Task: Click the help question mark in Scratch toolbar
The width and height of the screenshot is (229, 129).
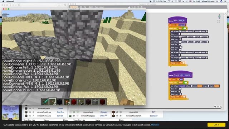Action: (142, 7)
